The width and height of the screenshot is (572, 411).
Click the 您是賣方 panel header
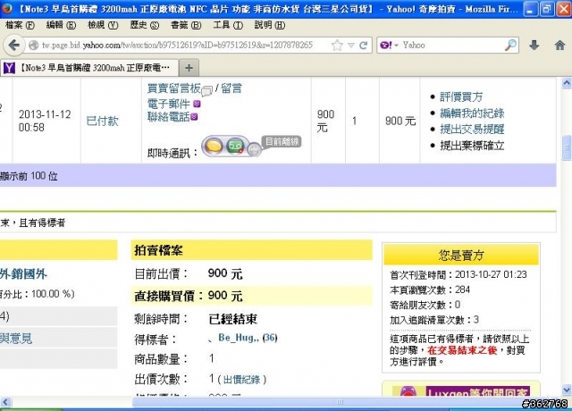coord(461,255)
